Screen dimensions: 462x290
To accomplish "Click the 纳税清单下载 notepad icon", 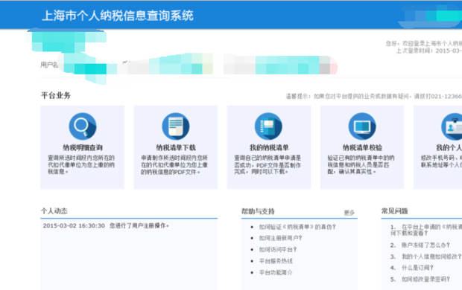I will coord(176,126).
